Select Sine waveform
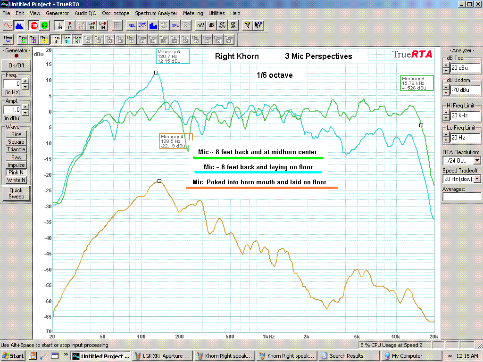 pyautogui.click(x=17, y=134)
